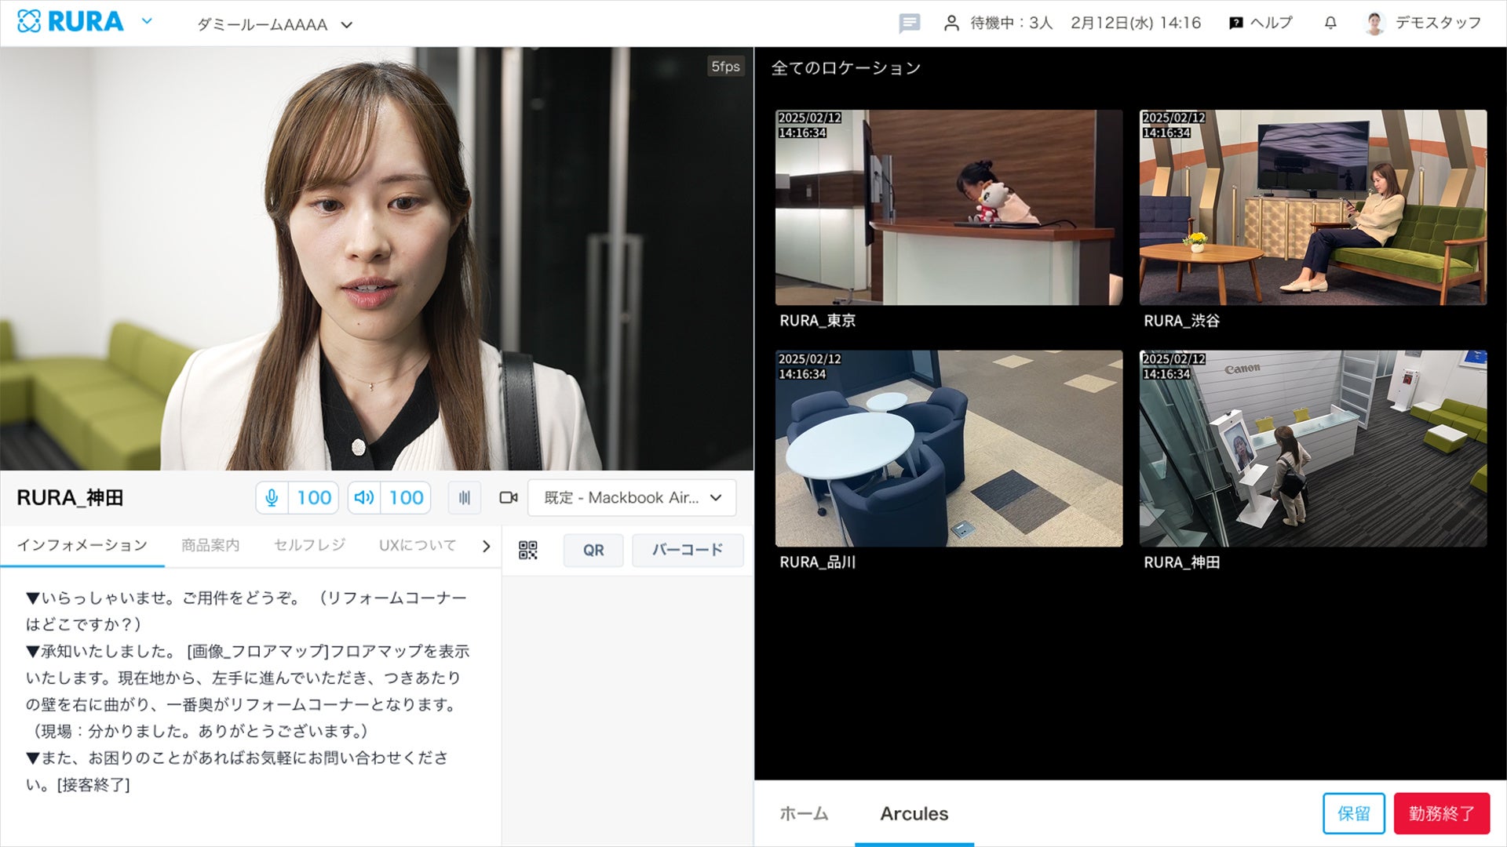Click the notification bell icon
Image resolution: width=1507 pixels, height=847 pixels.
(1330, 24)
